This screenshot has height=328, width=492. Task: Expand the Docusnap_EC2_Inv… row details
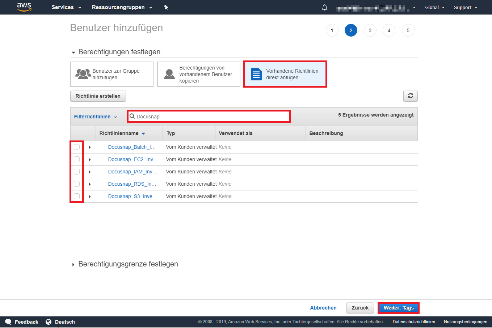(x=89, y=160)
